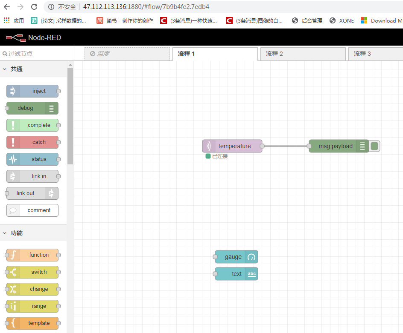Select the template node in the palette

pyautogui.click(x=32, y=323)
